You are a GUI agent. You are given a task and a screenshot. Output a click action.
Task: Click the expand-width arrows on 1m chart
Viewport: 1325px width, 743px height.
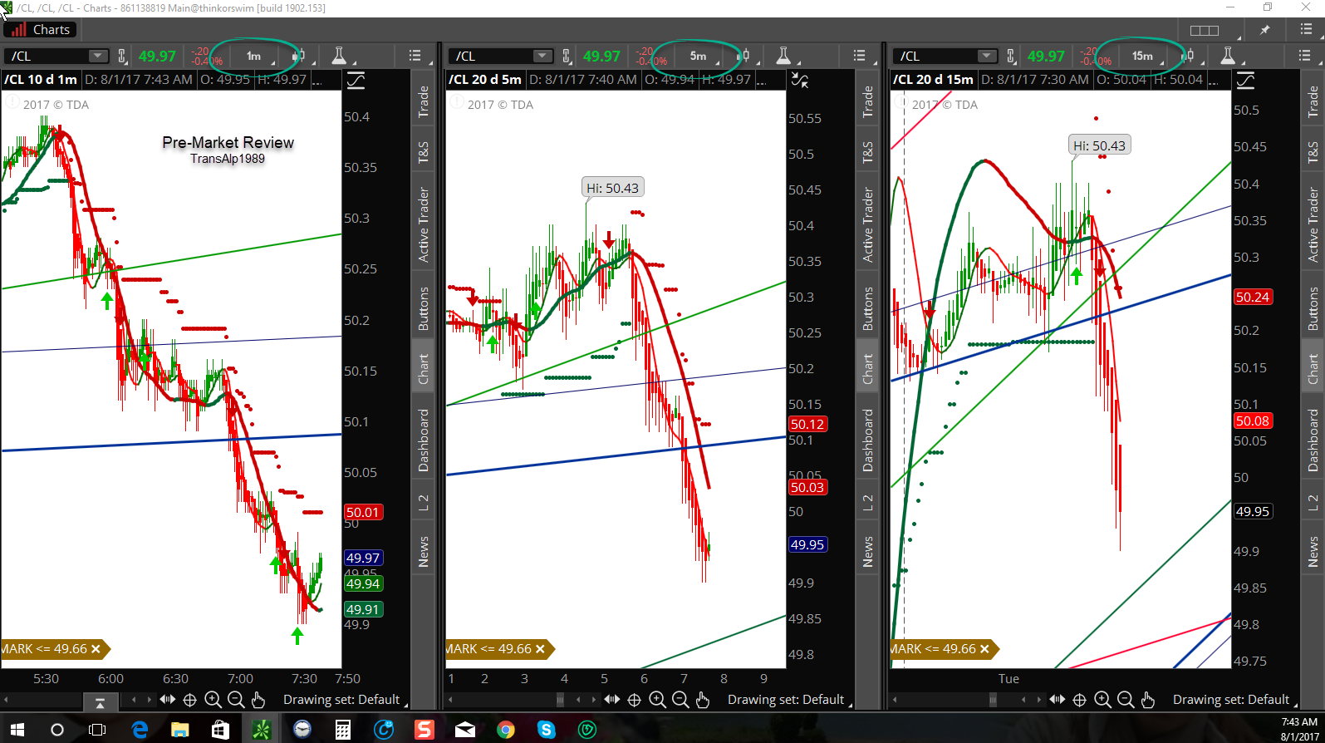[x=167, y=700]
